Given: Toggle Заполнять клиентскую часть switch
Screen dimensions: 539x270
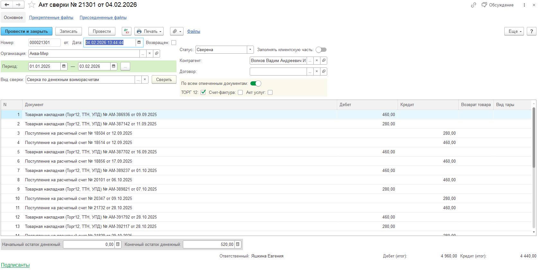Looking at the screenshot, I should tap(321, 50).
